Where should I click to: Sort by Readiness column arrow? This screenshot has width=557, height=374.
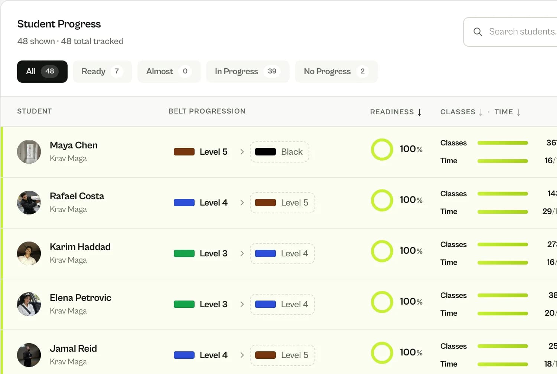(x=419, y=112)
